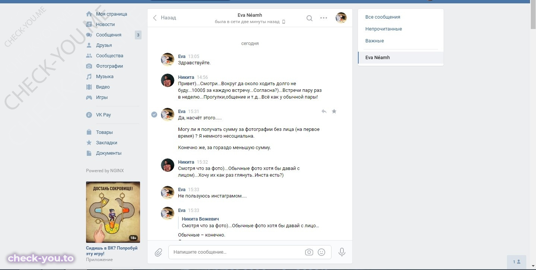Open Сообщения menu item
536x270 pixels.
tap(109, 35)
